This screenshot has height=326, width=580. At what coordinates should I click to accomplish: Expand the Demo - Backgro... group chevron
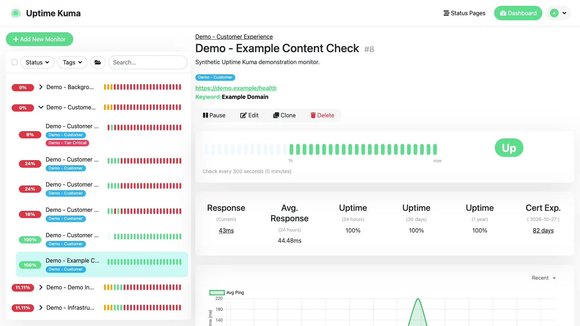[41, 87]
